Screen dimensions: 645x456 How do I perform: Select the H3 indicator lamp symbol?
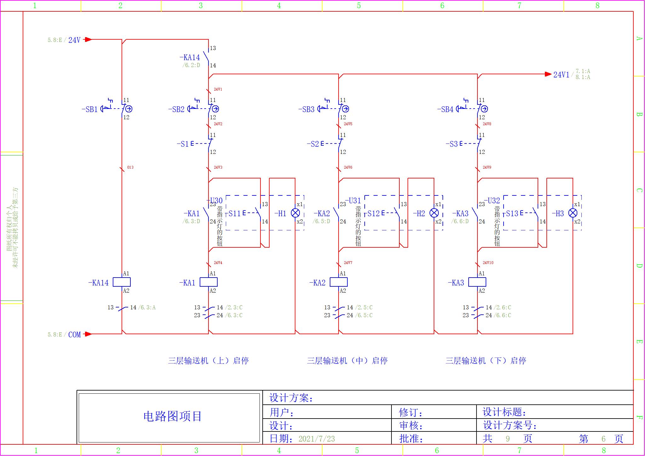(573, 213)
